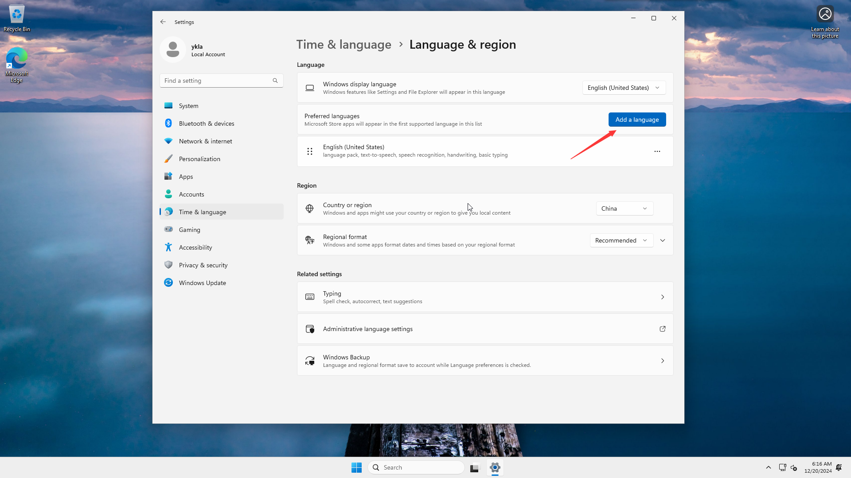Open Personalization settings
Image resolution: width=851 pixels, height=478 pixels.
[x=222, y=159]
